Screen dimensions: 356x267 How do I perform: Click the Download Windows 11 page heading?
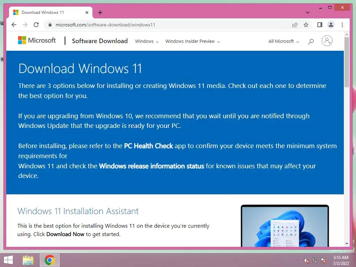pos(80,68)
